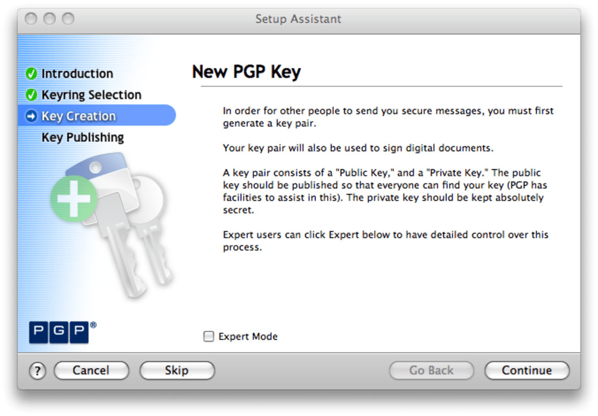Proceed with the Continue button

[526, 371]
